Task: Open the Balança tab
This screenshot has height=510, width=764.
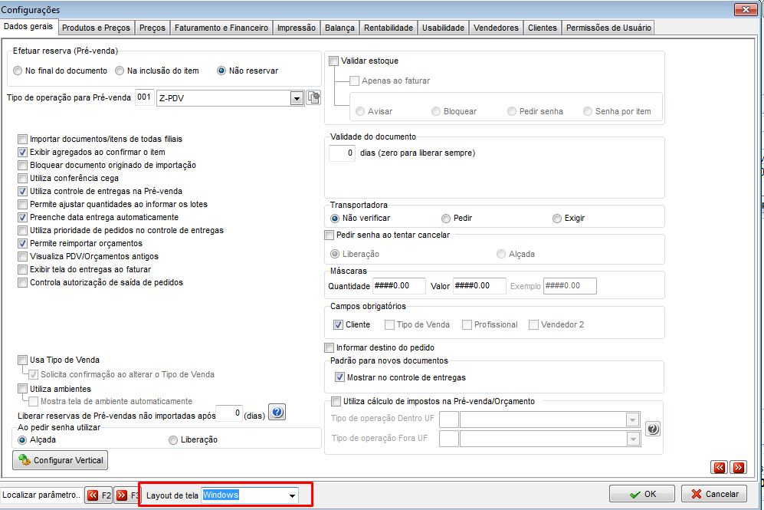Action: tap(339, 28)
